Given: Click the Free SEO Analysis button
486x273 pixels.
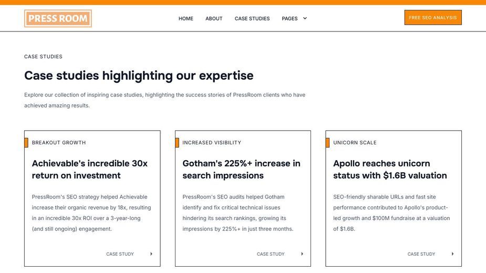Looking at the screenshot, I should click(x=433, y=18).
